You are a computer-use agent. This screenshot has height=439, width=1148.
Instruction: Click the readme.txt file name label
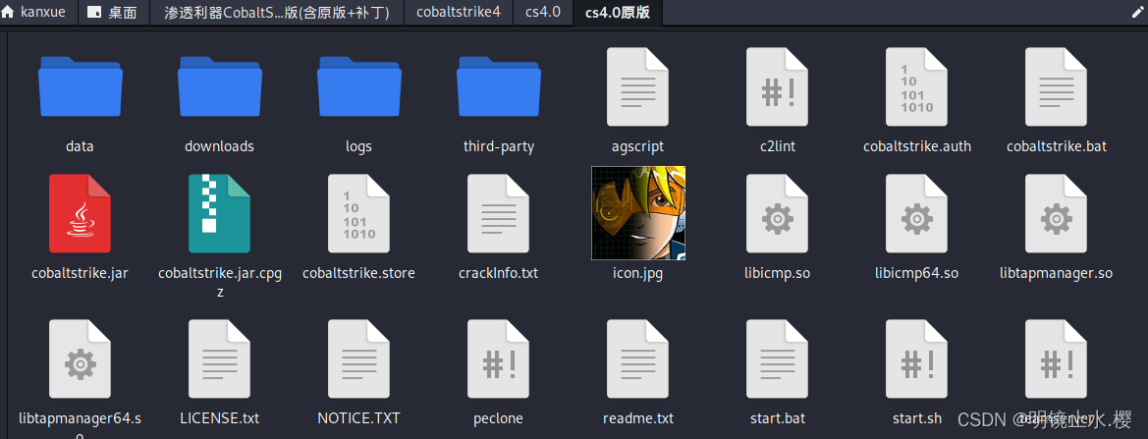pos(637,418)
